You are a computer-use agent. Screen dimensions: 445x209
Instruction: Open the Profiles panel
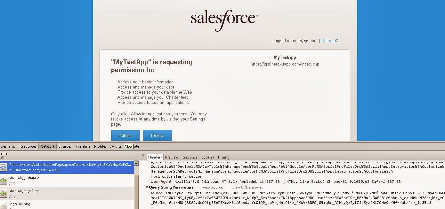[x=100, y=146]
